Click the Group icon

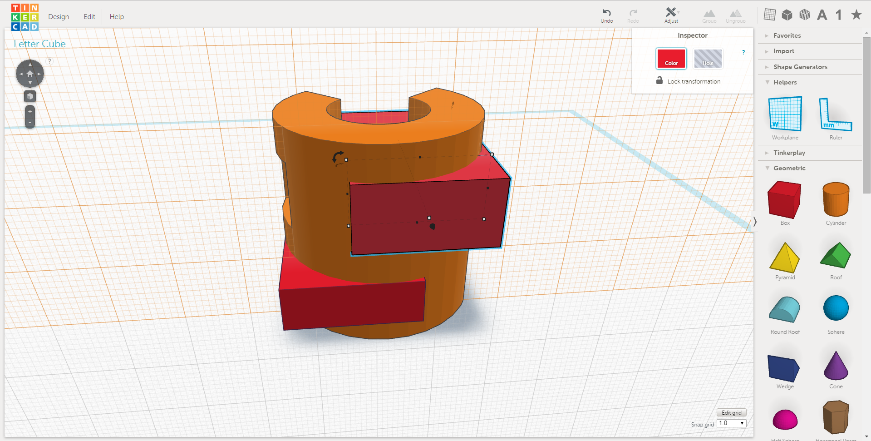[709, 16]
